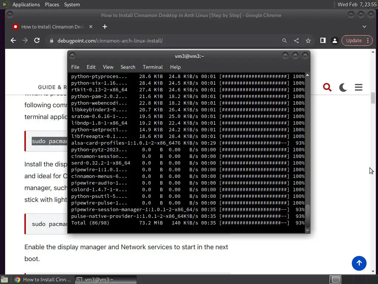Viewport: 378px width, 284px height.
Task: Click the 'rtkit-0.13-2-x86_64' line
Action: (188, 89)
